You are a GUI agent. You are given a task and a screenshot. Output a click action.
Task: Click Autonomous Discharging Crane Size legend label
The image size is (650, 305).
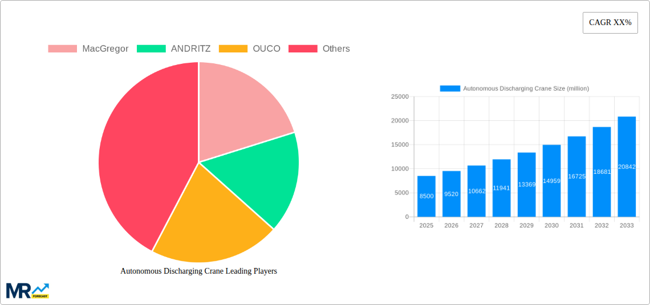click(526, 88)
